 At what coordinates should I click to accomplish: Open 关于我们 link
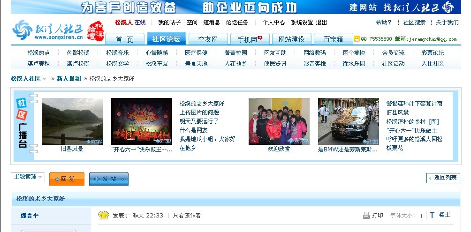(447, 22)
